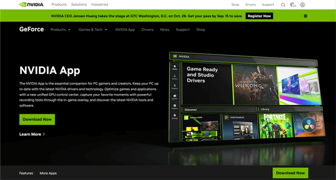Click the NVIDIA Broadcast tile under Discover
Image resolution: width=336 pixels, height=180 pixels.
[240, 126]
